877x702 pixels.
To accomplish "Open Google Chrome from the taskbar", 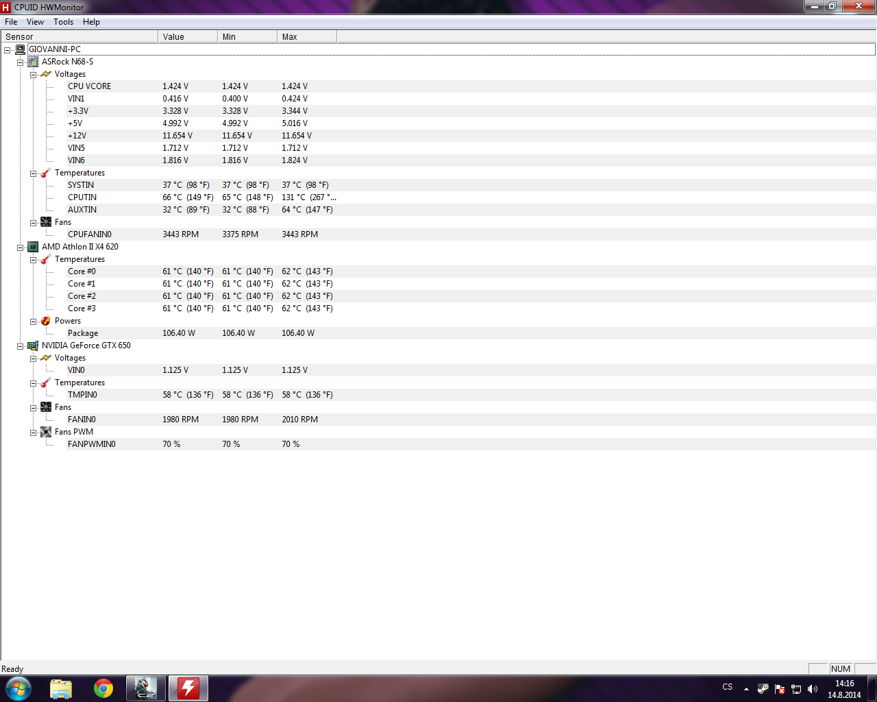I will pyautogui.click(x=103, y=688).
